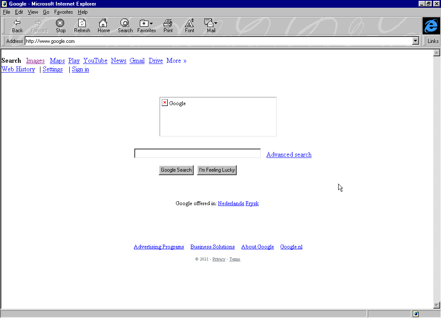Open the About Google link
The height and width of the screenshot is (318, 441).
[258, 247]
